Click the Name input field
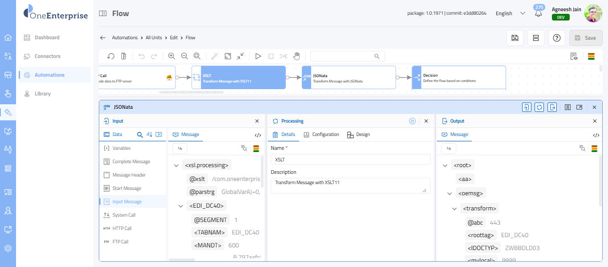Image resolution: width=608 pixels, height=267 pixels. click(351, 159)
